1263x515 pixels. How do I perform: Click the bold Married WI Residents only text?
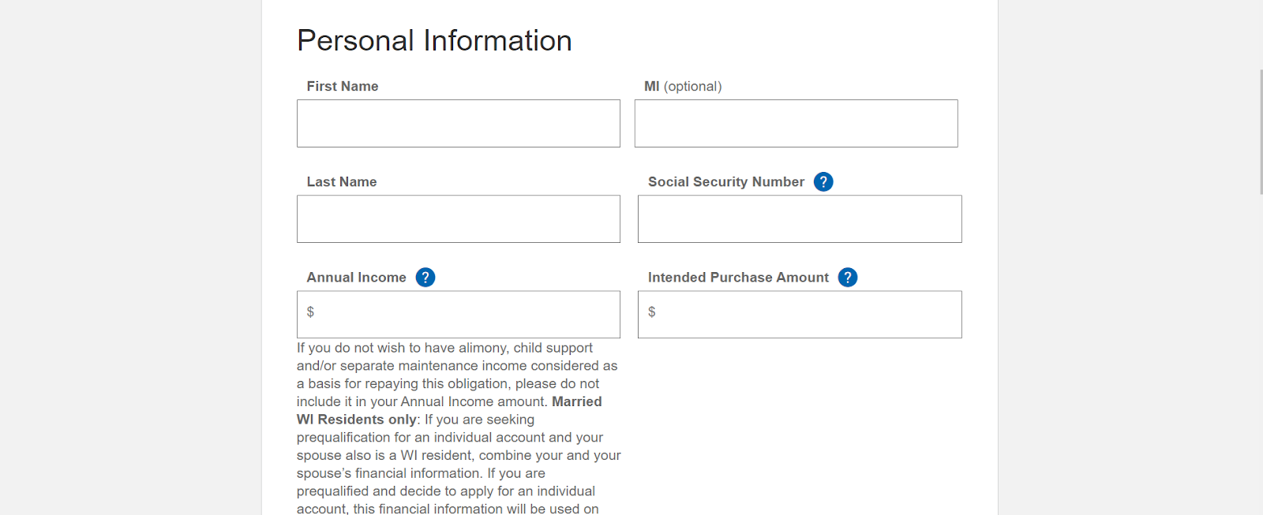tap(357, 420)
